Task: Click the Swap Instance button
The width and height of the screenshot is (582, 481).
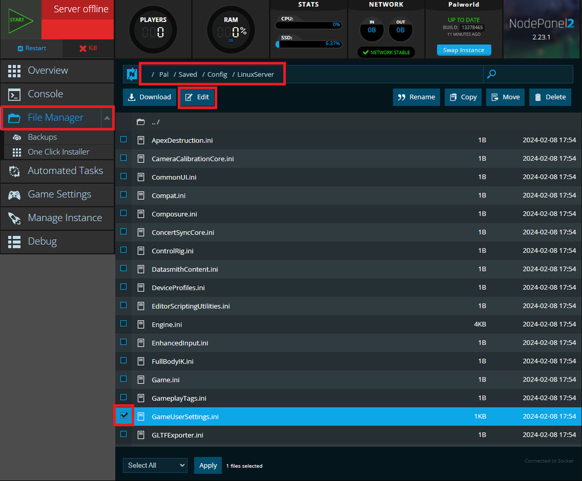Action: click(x=463, y=51)
